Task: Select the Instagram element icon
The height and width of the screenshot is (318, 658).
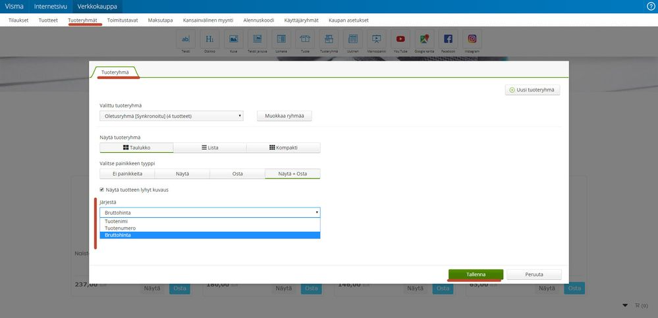Action: tap(472, 39)
